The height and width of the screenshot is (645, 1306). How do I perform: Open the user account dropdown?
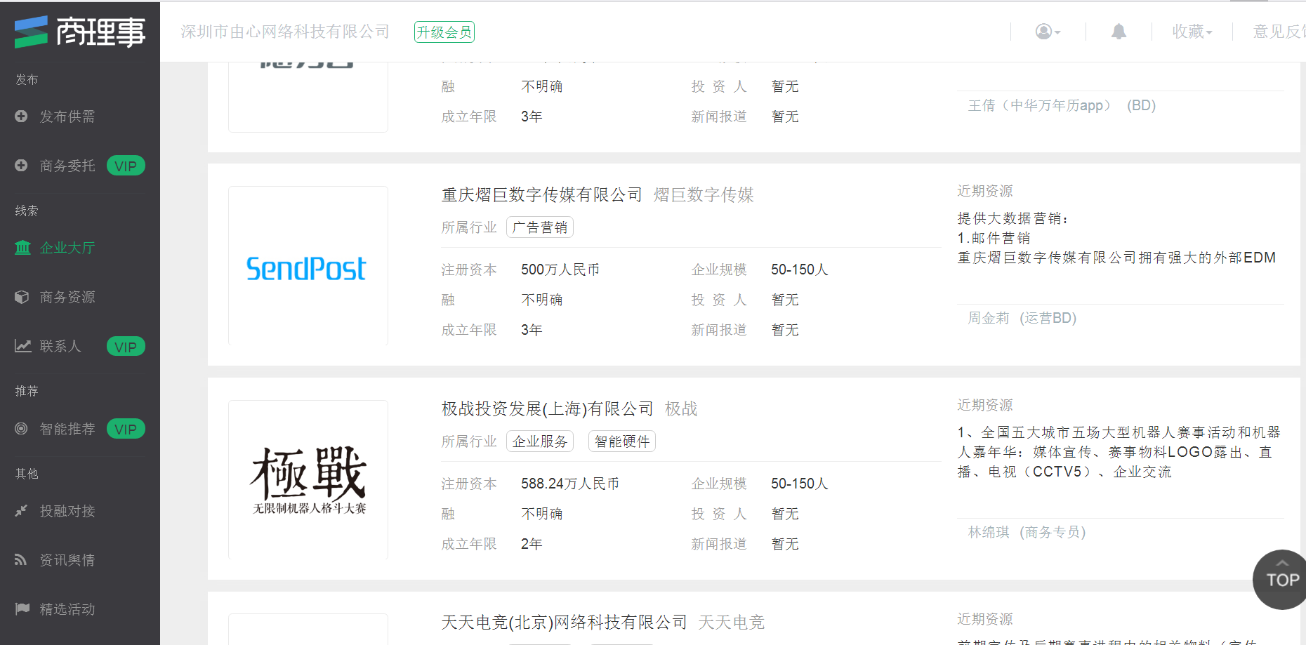1048,32
